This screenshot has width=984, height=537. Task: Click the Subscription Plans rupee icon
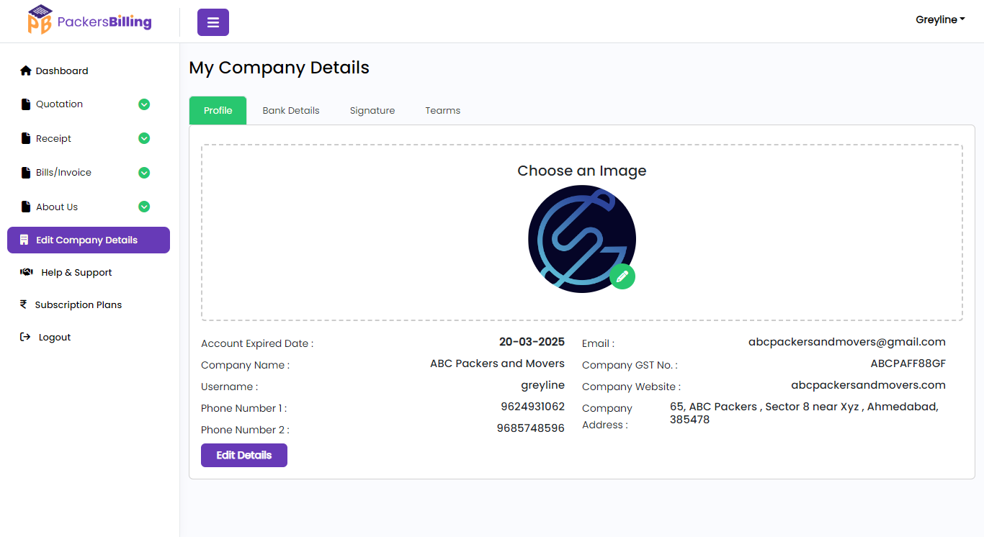[24, 304]
